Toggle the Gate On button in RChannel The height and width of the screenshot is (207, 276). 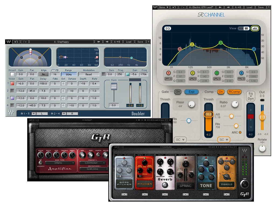click(178, 92)
